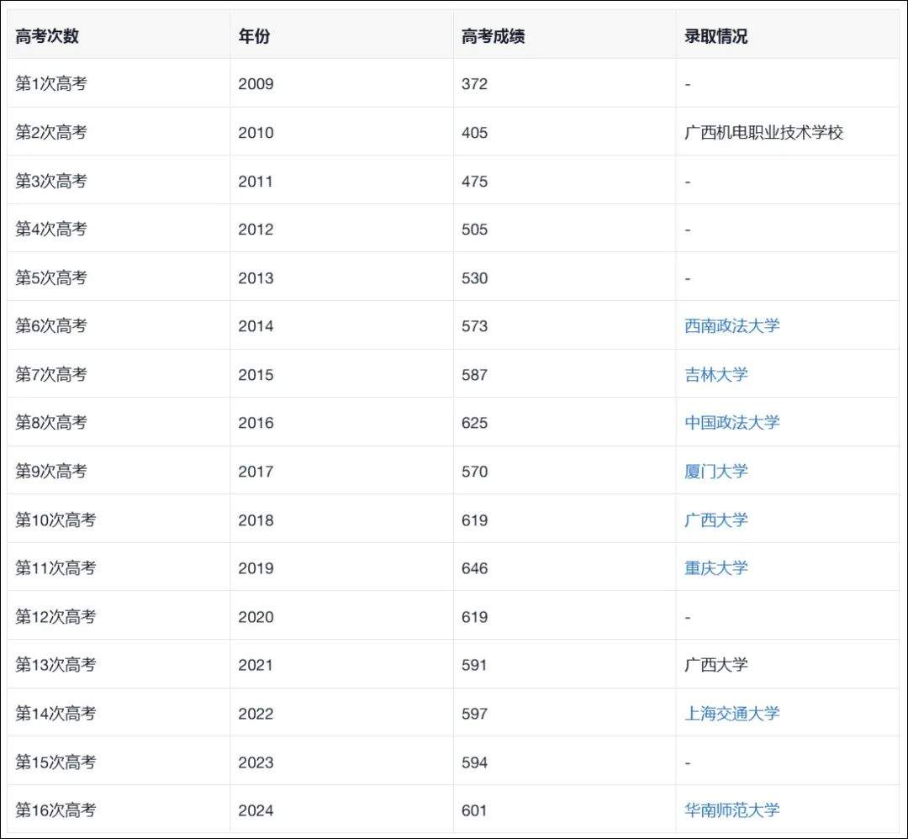Open the 中国政法大学 link
This screenshot has width=908, height=839.
coord(732,423)
